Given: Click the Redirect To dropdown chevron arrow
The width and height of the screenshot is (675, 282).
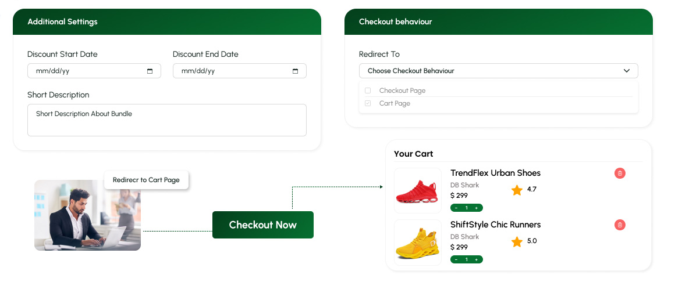Looking at the screenshot, I should [627, 71].
